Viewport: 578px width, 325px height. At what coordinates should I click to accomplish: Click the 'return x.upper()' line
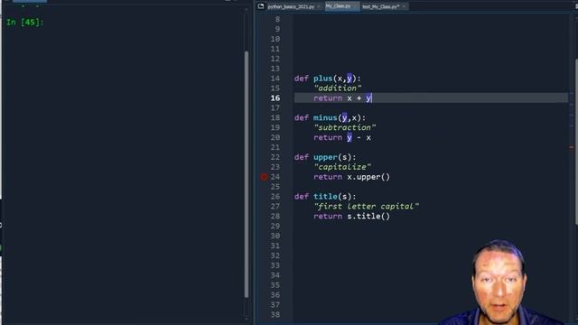click(351, 177)
